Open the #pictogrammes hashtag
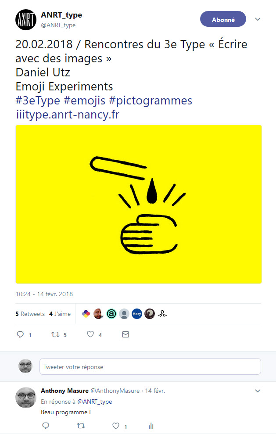 (x=151, y=100)
